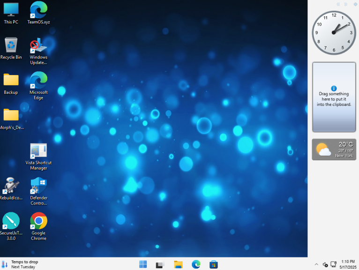Screen dimensions: 359x270
Task: Select the Google Chrome desktop shortcut
Action: [38, 226]
